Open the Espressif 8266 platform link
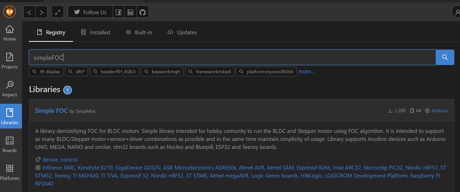460x192 pixels. point(313,168)
